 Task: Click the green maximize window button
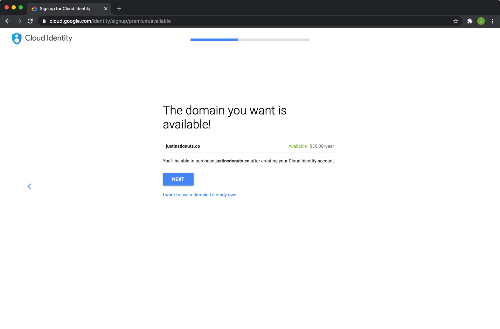coord(21,7)
